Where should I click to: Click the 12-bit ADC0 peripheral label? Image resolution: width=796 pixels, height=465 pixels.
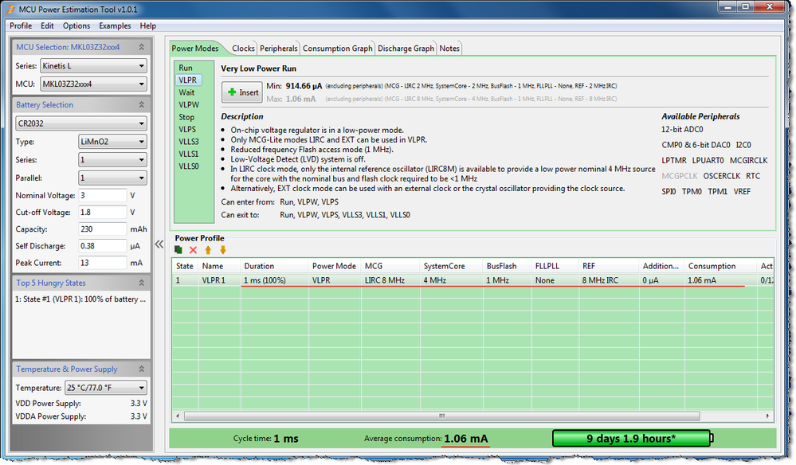point(682,129)
